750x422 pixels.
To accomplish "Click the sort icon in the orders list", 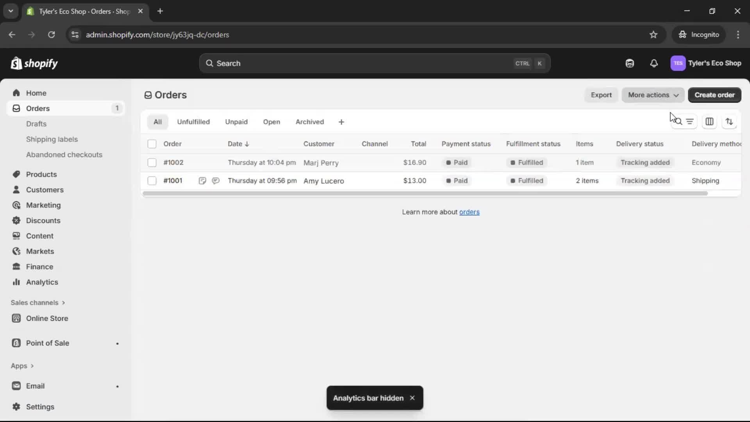I will point(730,122).
